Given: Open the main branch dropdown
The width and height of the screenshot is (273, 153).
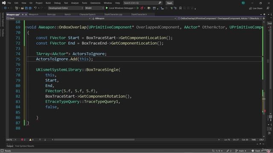Looking at the screenshot, I should pyautogui.click(x=241, y=151).
